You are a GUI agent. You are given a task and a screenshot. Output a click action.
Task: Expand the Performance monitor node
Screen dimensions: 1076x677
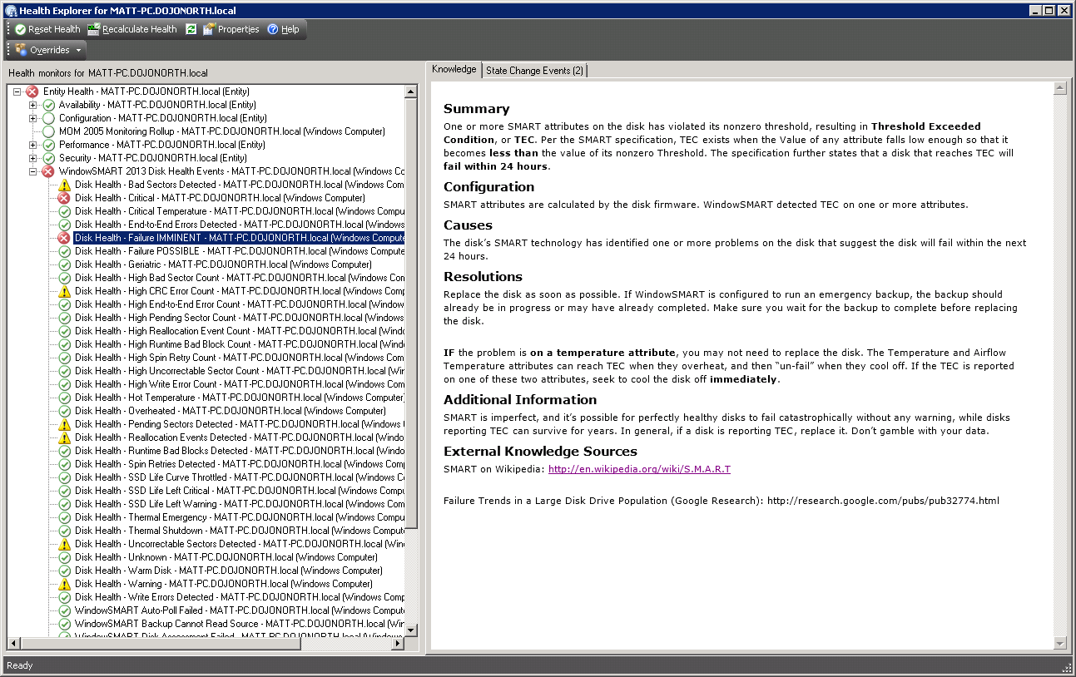tap(33, 145)
